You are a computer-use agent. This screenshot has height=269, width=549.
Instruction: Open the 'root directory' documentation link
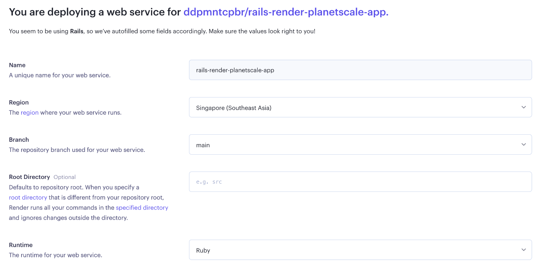[28, 197]
